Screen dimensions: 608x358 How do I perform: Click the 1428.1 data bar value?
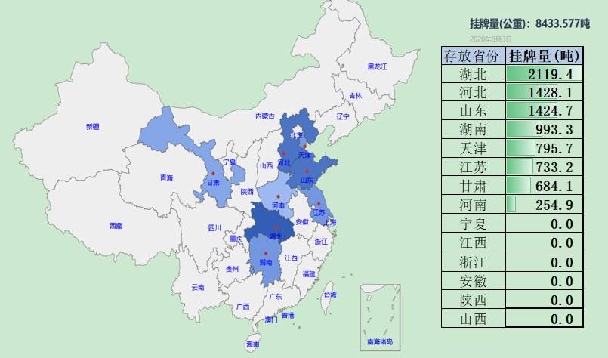coord(545,92)
